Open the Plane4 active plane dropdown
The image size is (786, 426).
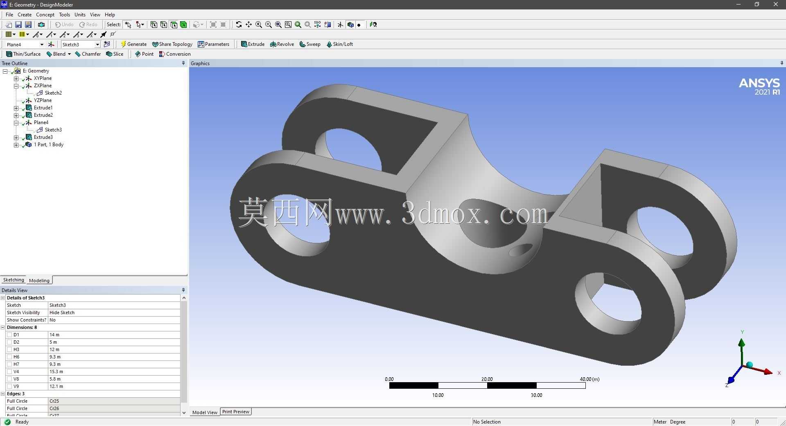click(x=41, y=44)
